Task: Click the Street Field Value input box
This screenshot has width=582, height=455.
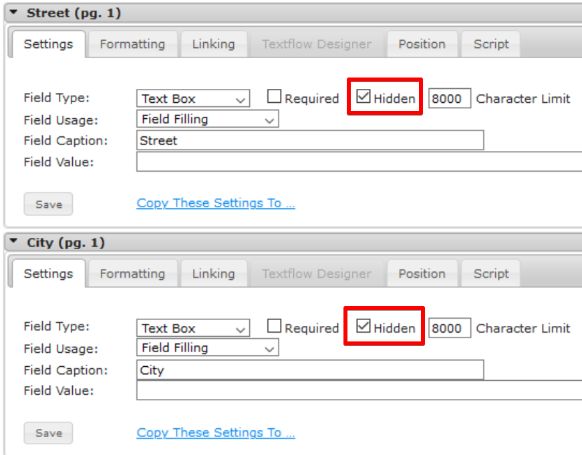Action: pos(359,162)
